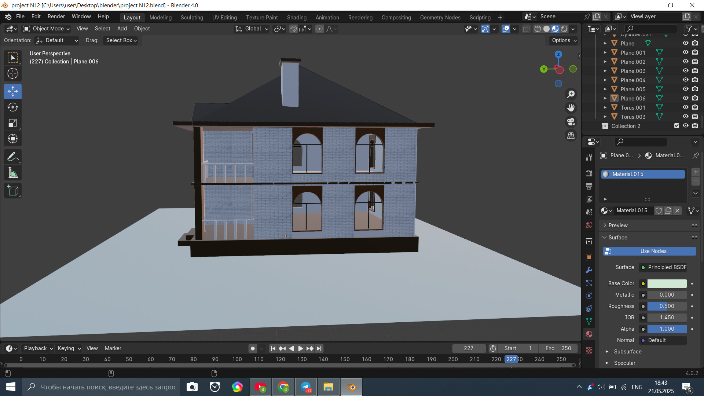Toggle viewport overlays
Image resolution: width=704 pixels, height=396 pixels.
506,29
